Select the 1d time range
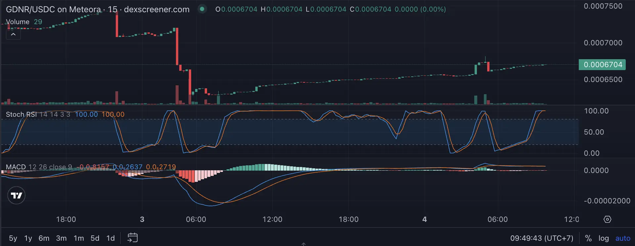Screen dimensions: 635x246 (x=110, y=238)
